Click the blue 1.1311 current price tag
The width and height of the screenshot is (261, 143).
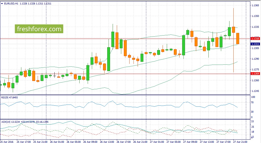tap(254, 44)
